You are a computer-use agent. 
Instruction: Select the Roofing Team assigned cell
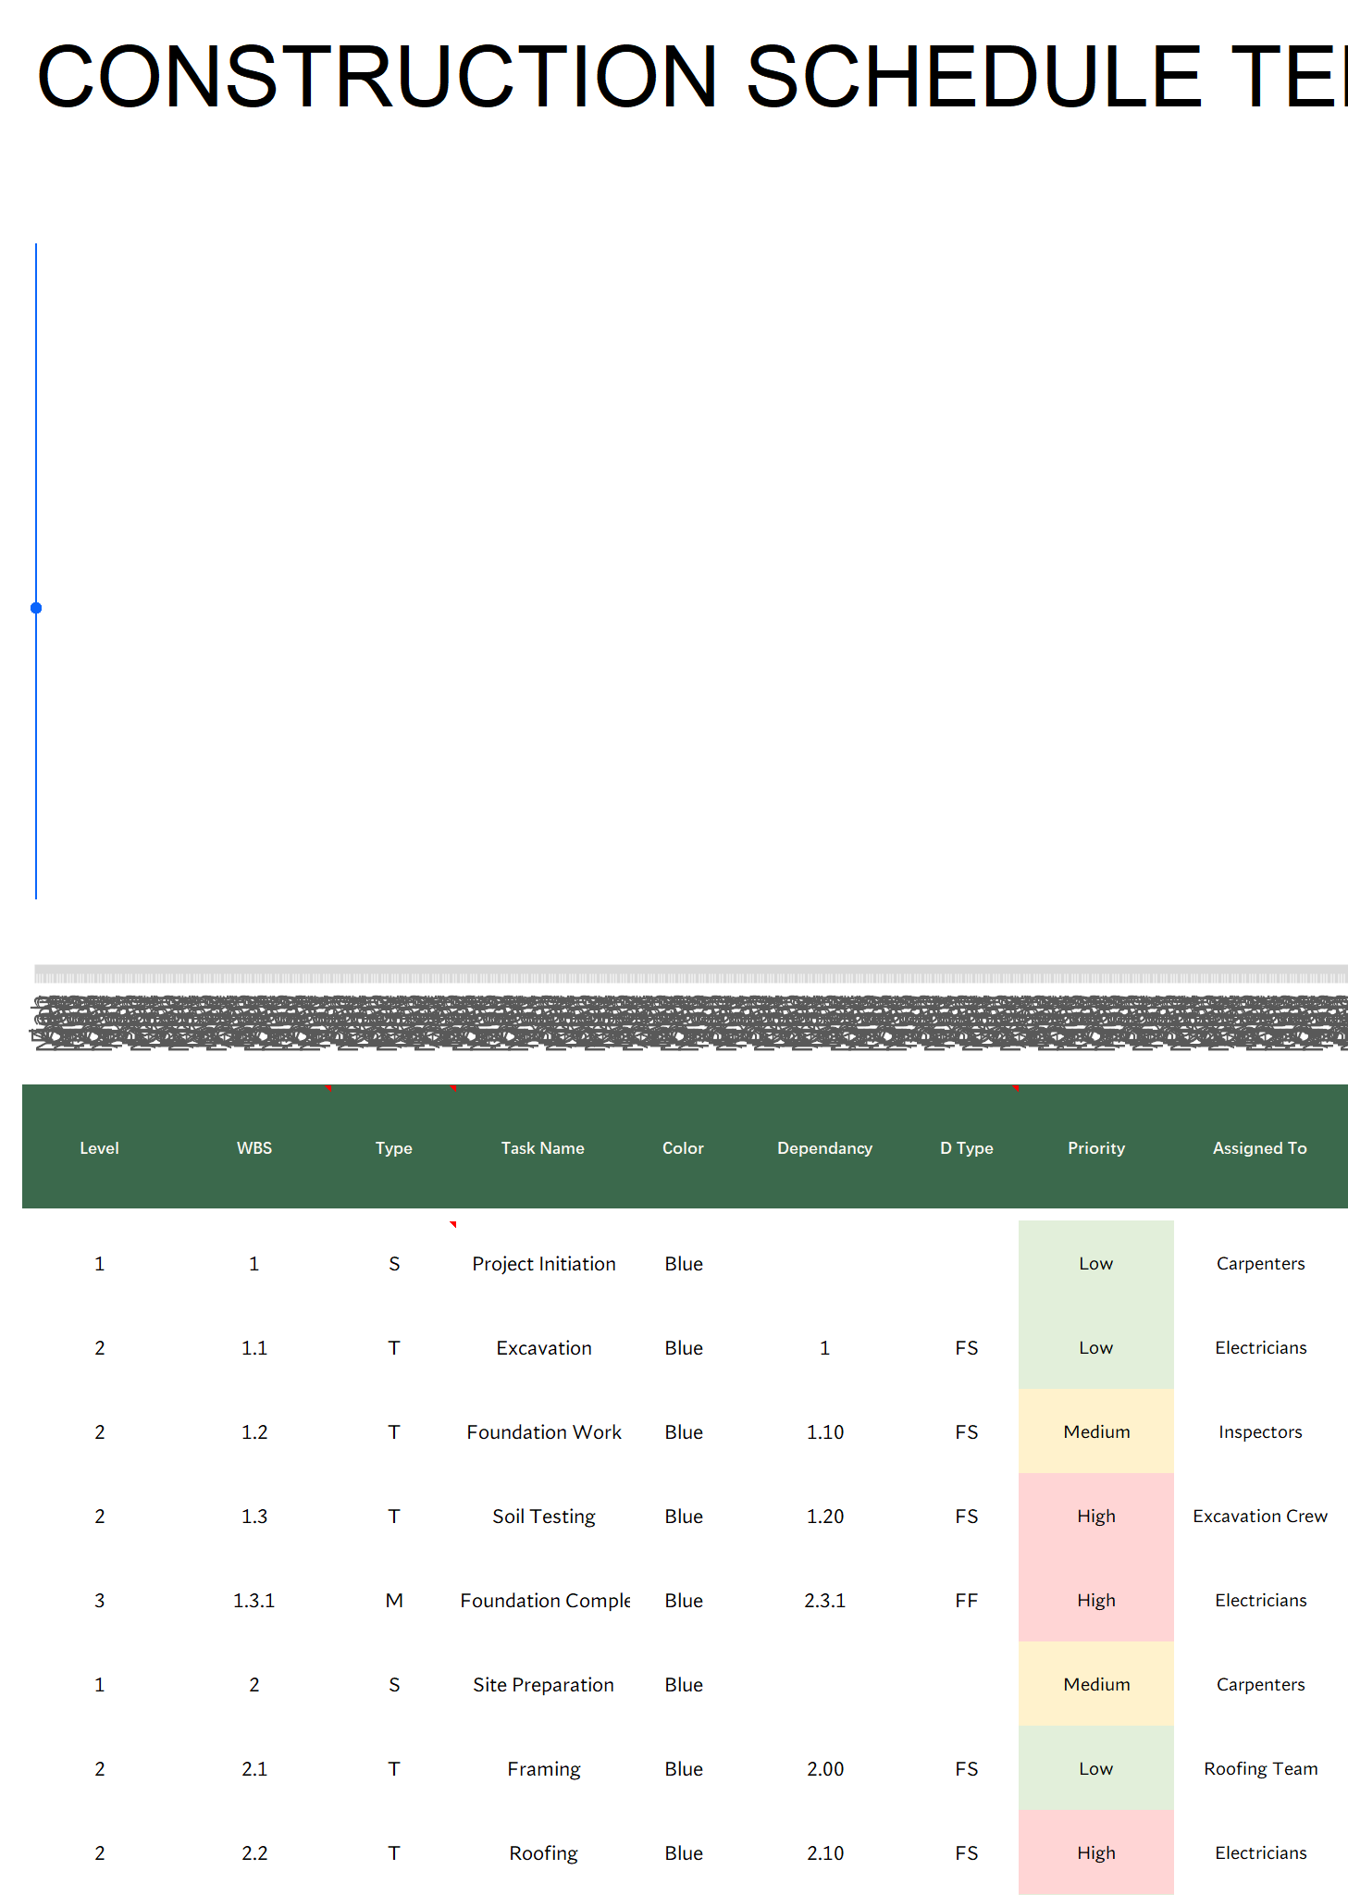point(1260,1768)
